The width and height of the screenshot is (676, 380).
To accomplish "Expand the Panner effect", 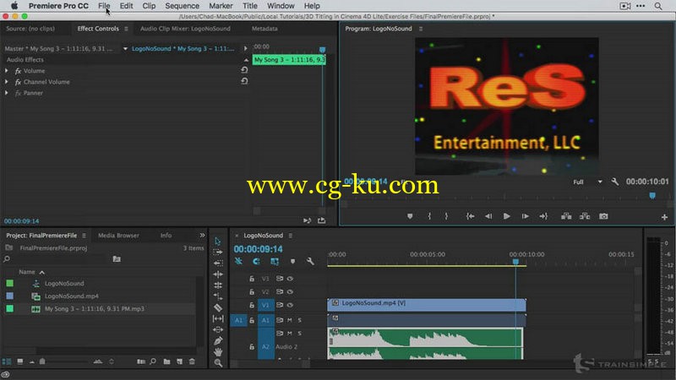I will pyautogui.click(x=7, y=93).
